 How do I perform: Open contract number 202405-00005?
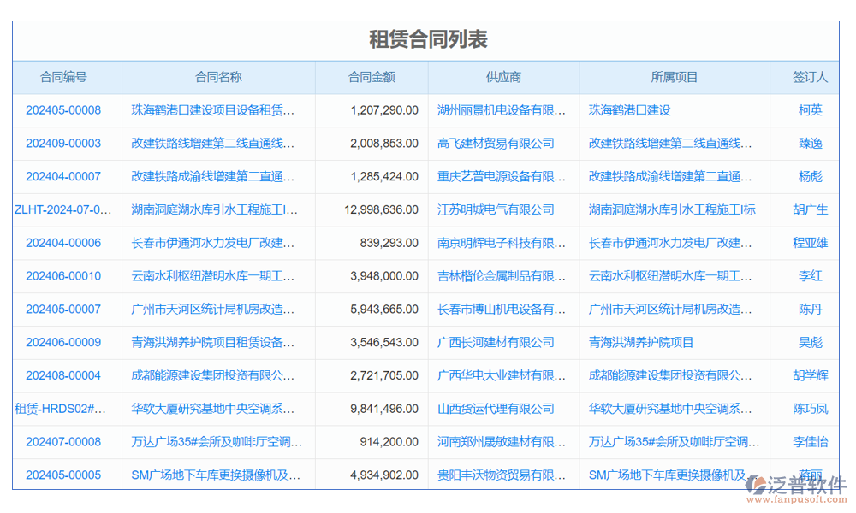coord(63,475)
